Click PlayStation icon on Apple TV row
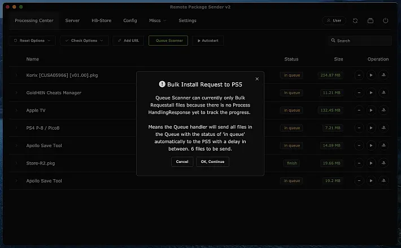 383,110
